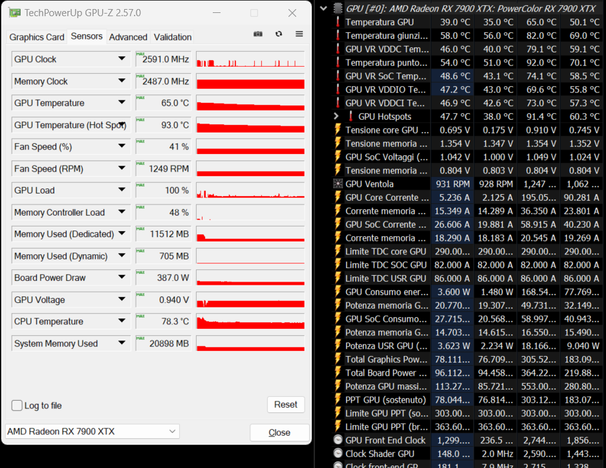Click lightning icon beside Potenza USR GPU
This screenshot has height=468, width=606.
pyautogui.click(x=338, y=346)
